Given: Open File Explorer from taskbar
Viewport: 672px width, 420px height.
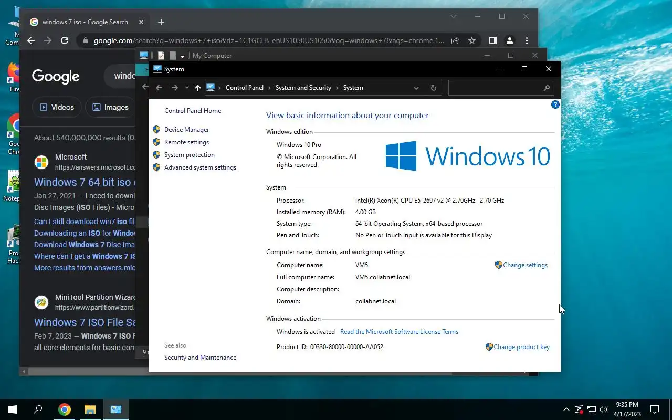Looking at the screenshot, I should pos(90,409).
